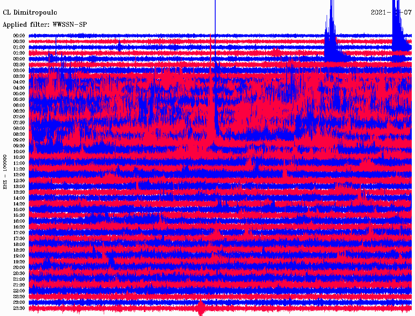Screen dimensions: 415x316
Task: Click the 11:30 time label
Action: point(19,169)
